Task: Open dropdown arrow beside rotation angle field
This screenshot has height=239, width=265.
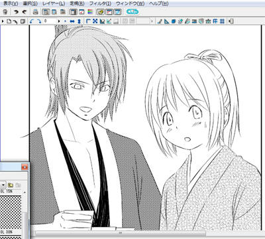Action: pos(59,21)
